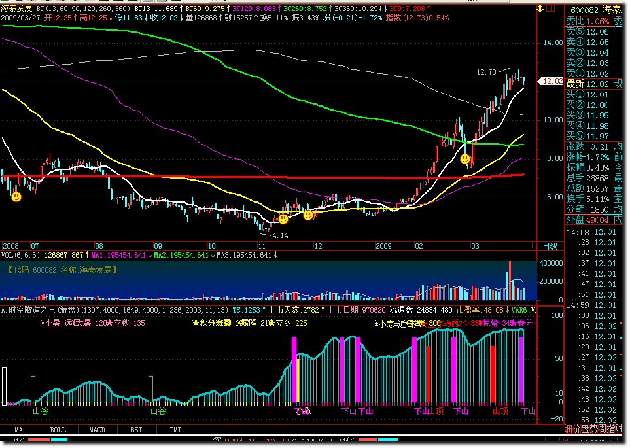Image resolution: width=630 pixels, height=448 pixels.
Task: Click the 日线 period label
Action: (550, 246)
